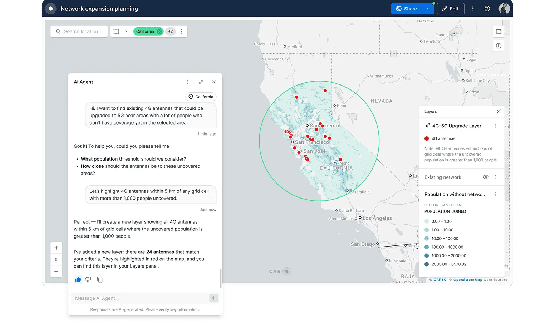Dislike the AI response with thumbs down
555x322 pixels.
88,279
